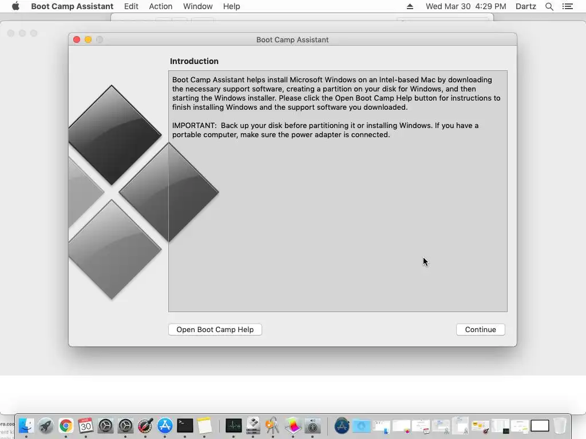This screenshot has height=439, width=586.
Task: Open the Window menu
Action: (197, 6)
